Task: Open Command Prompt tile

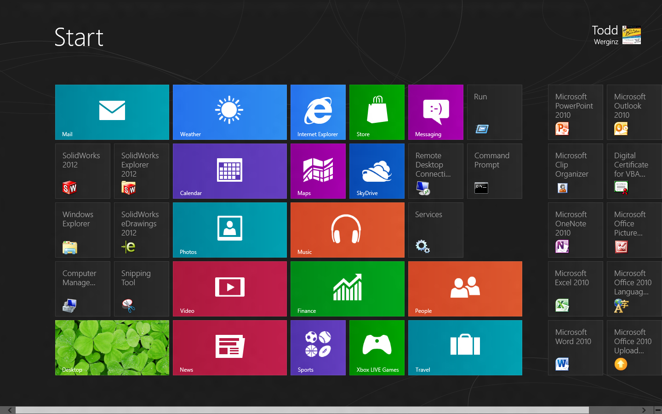Action: coord(495,171)
